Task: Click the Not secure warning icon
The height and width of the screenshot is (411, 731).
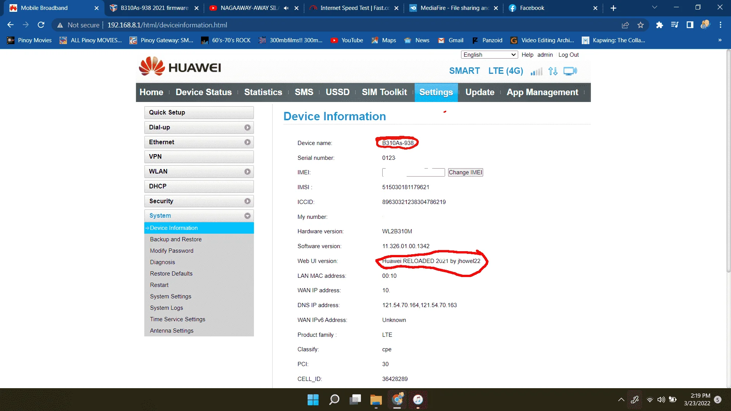Action: [60, 25]
